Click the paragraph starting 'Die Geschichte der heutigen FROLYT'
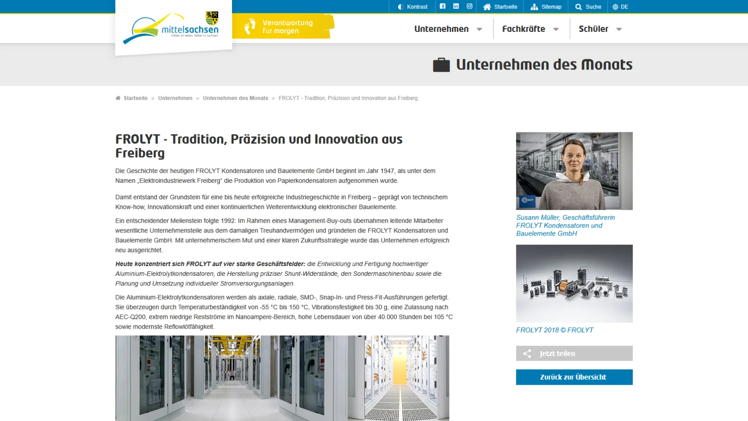Image resolution: width=748 pixels, height=421 pixels. click(x=275, y=176)
